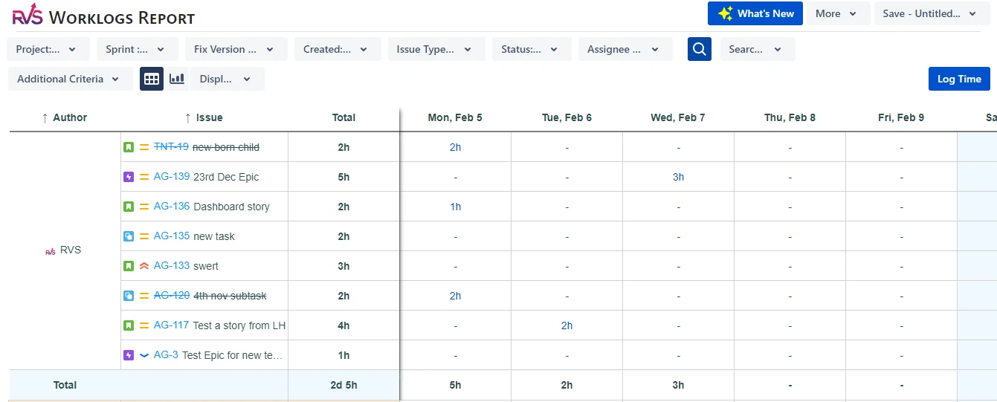
Task: Click the low priority icon for AG-3
Action: click(144, 355)
